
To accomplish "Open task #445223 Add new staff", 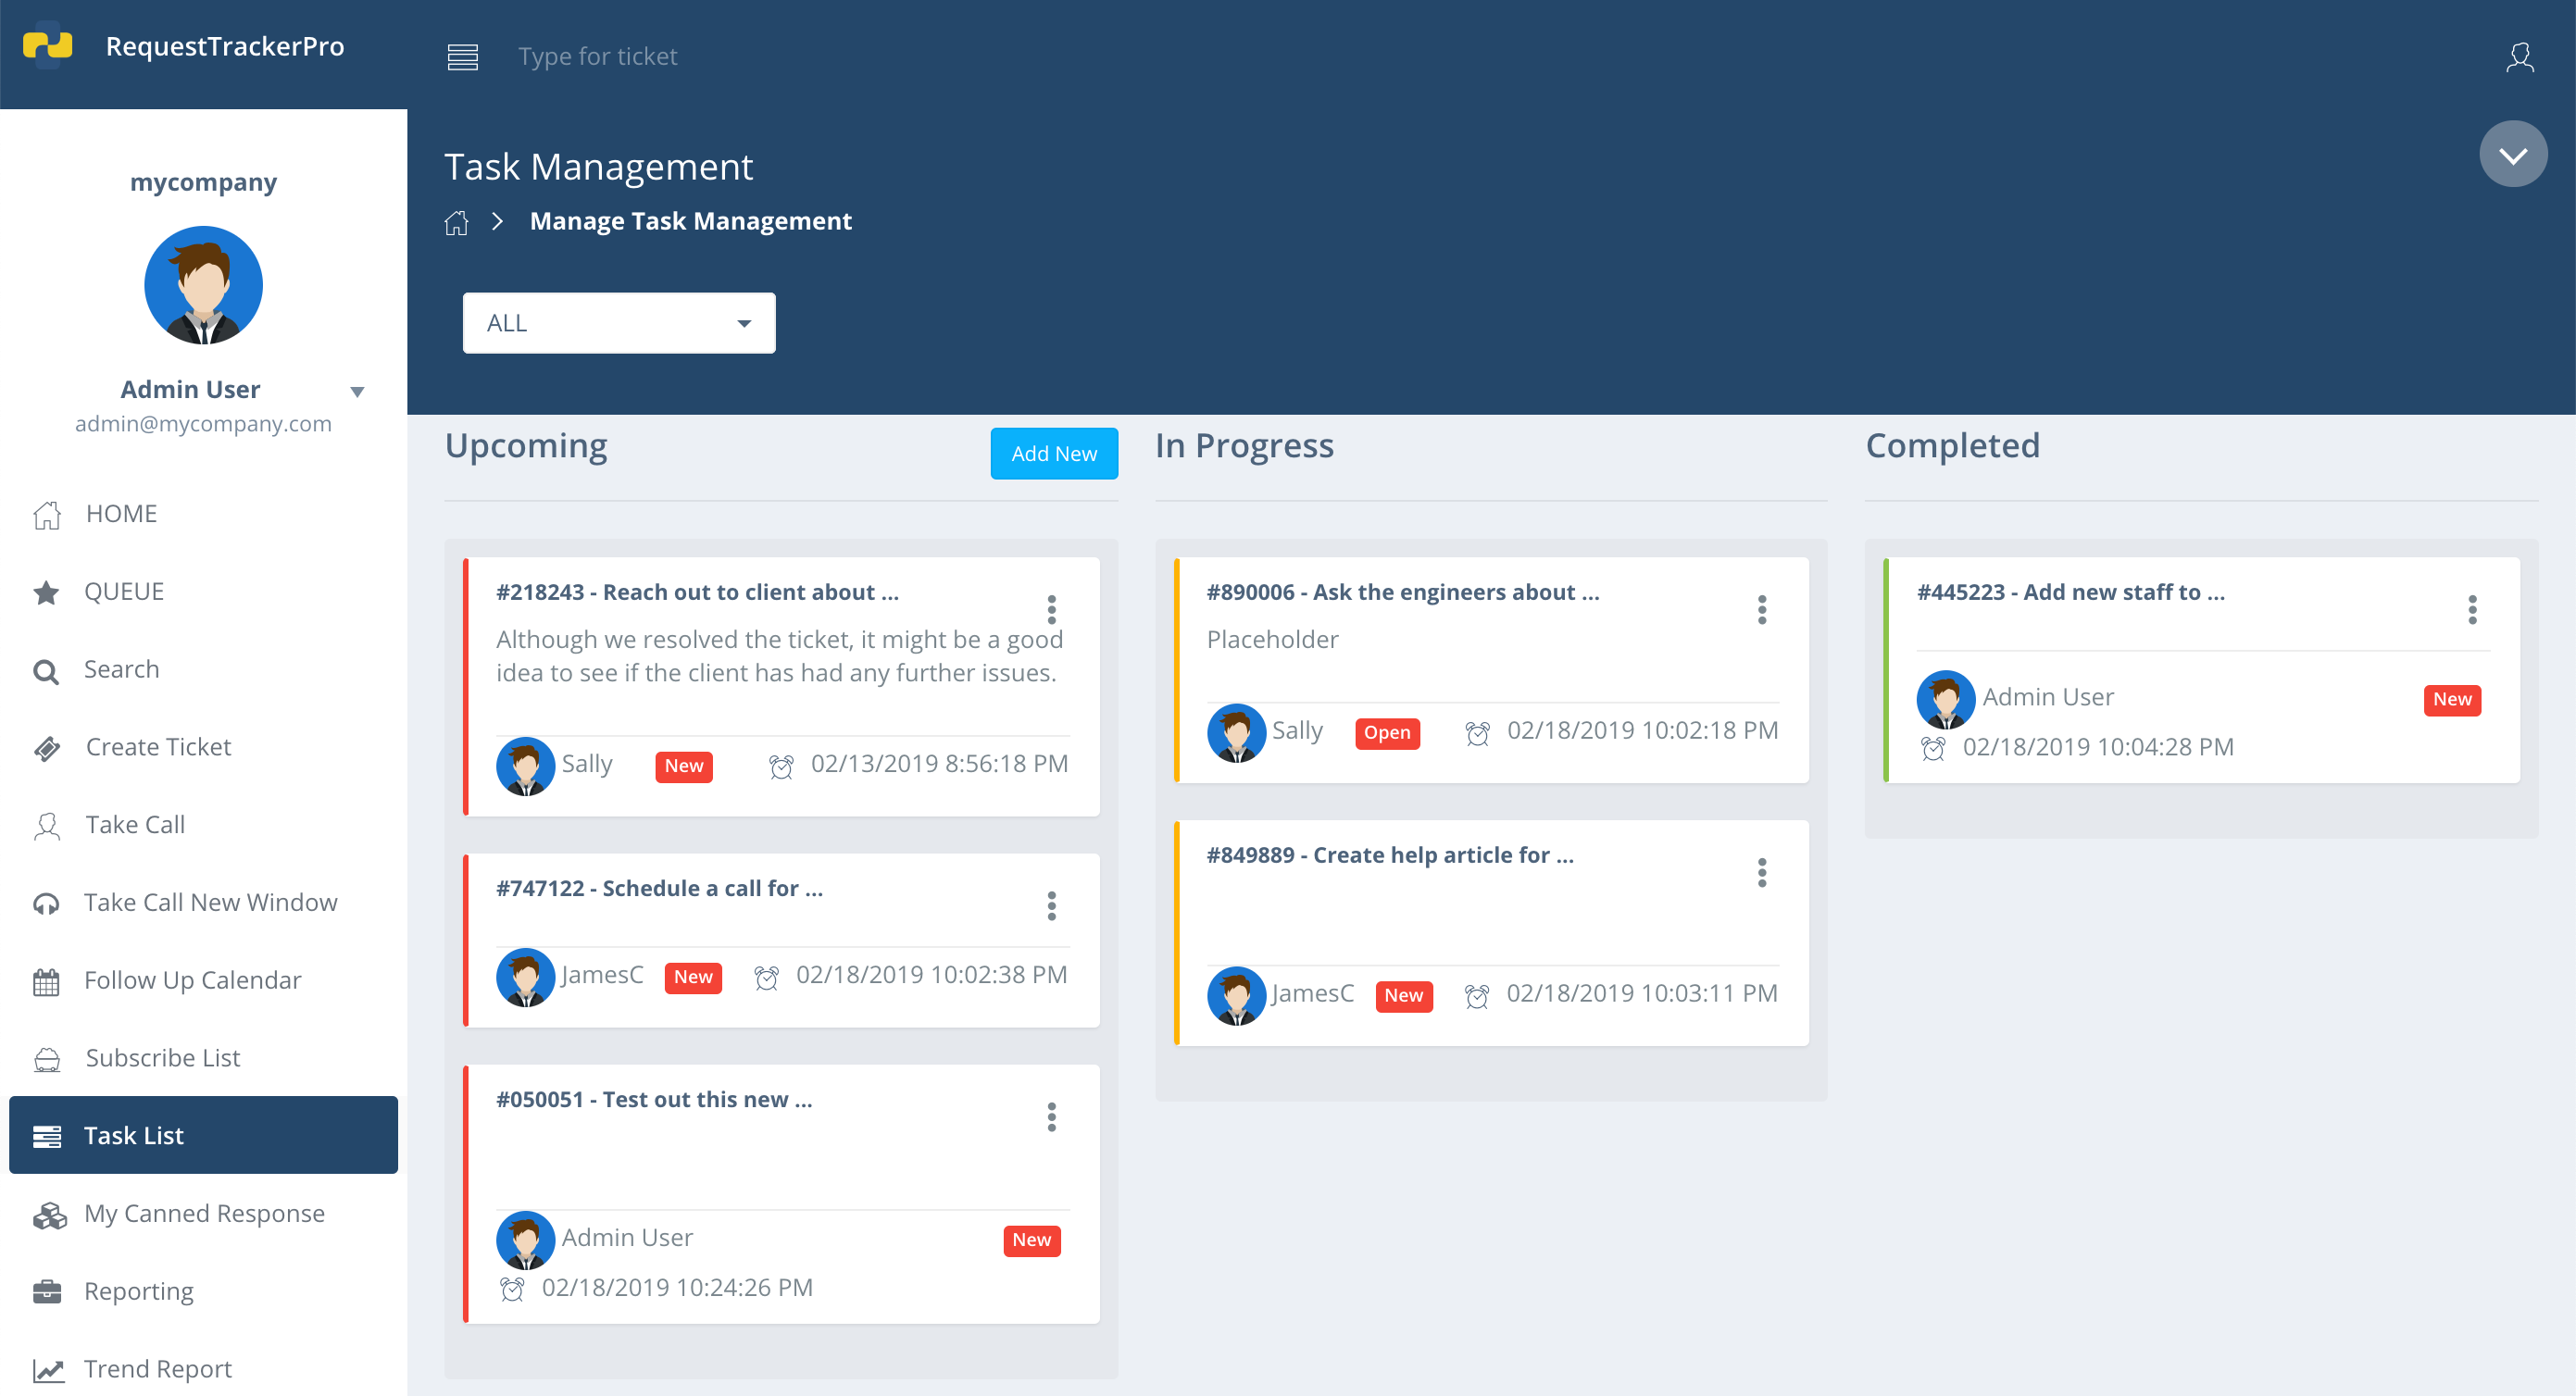I will (x=2070, y=592).
